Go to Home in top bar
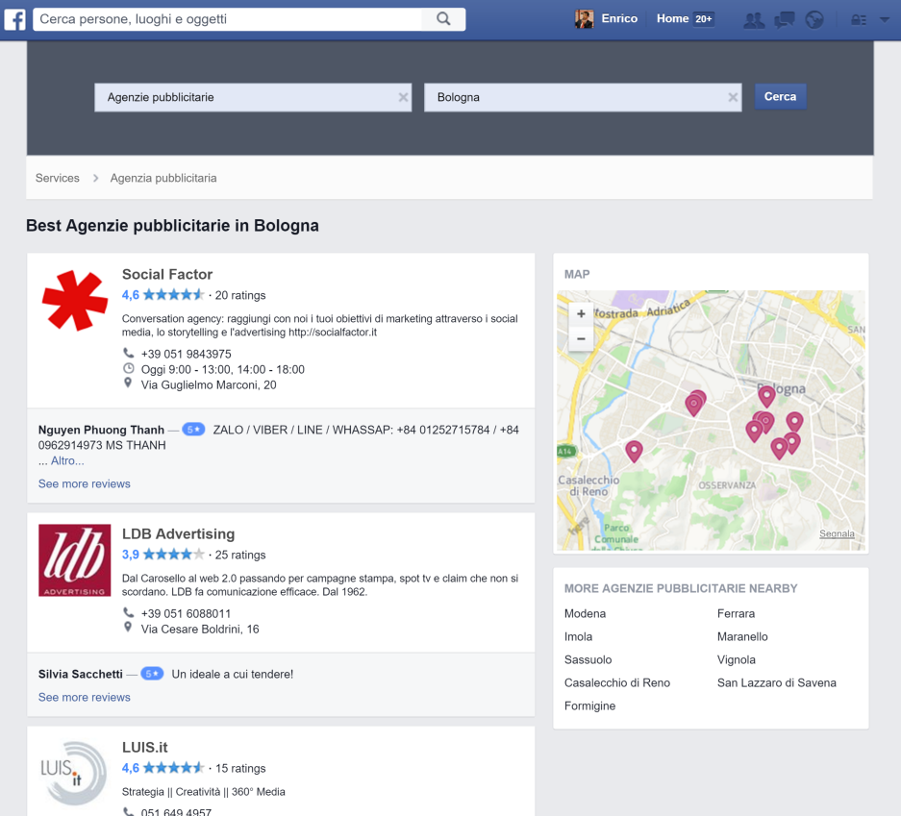This screenshot has height=816, width=901. point(672,19)
